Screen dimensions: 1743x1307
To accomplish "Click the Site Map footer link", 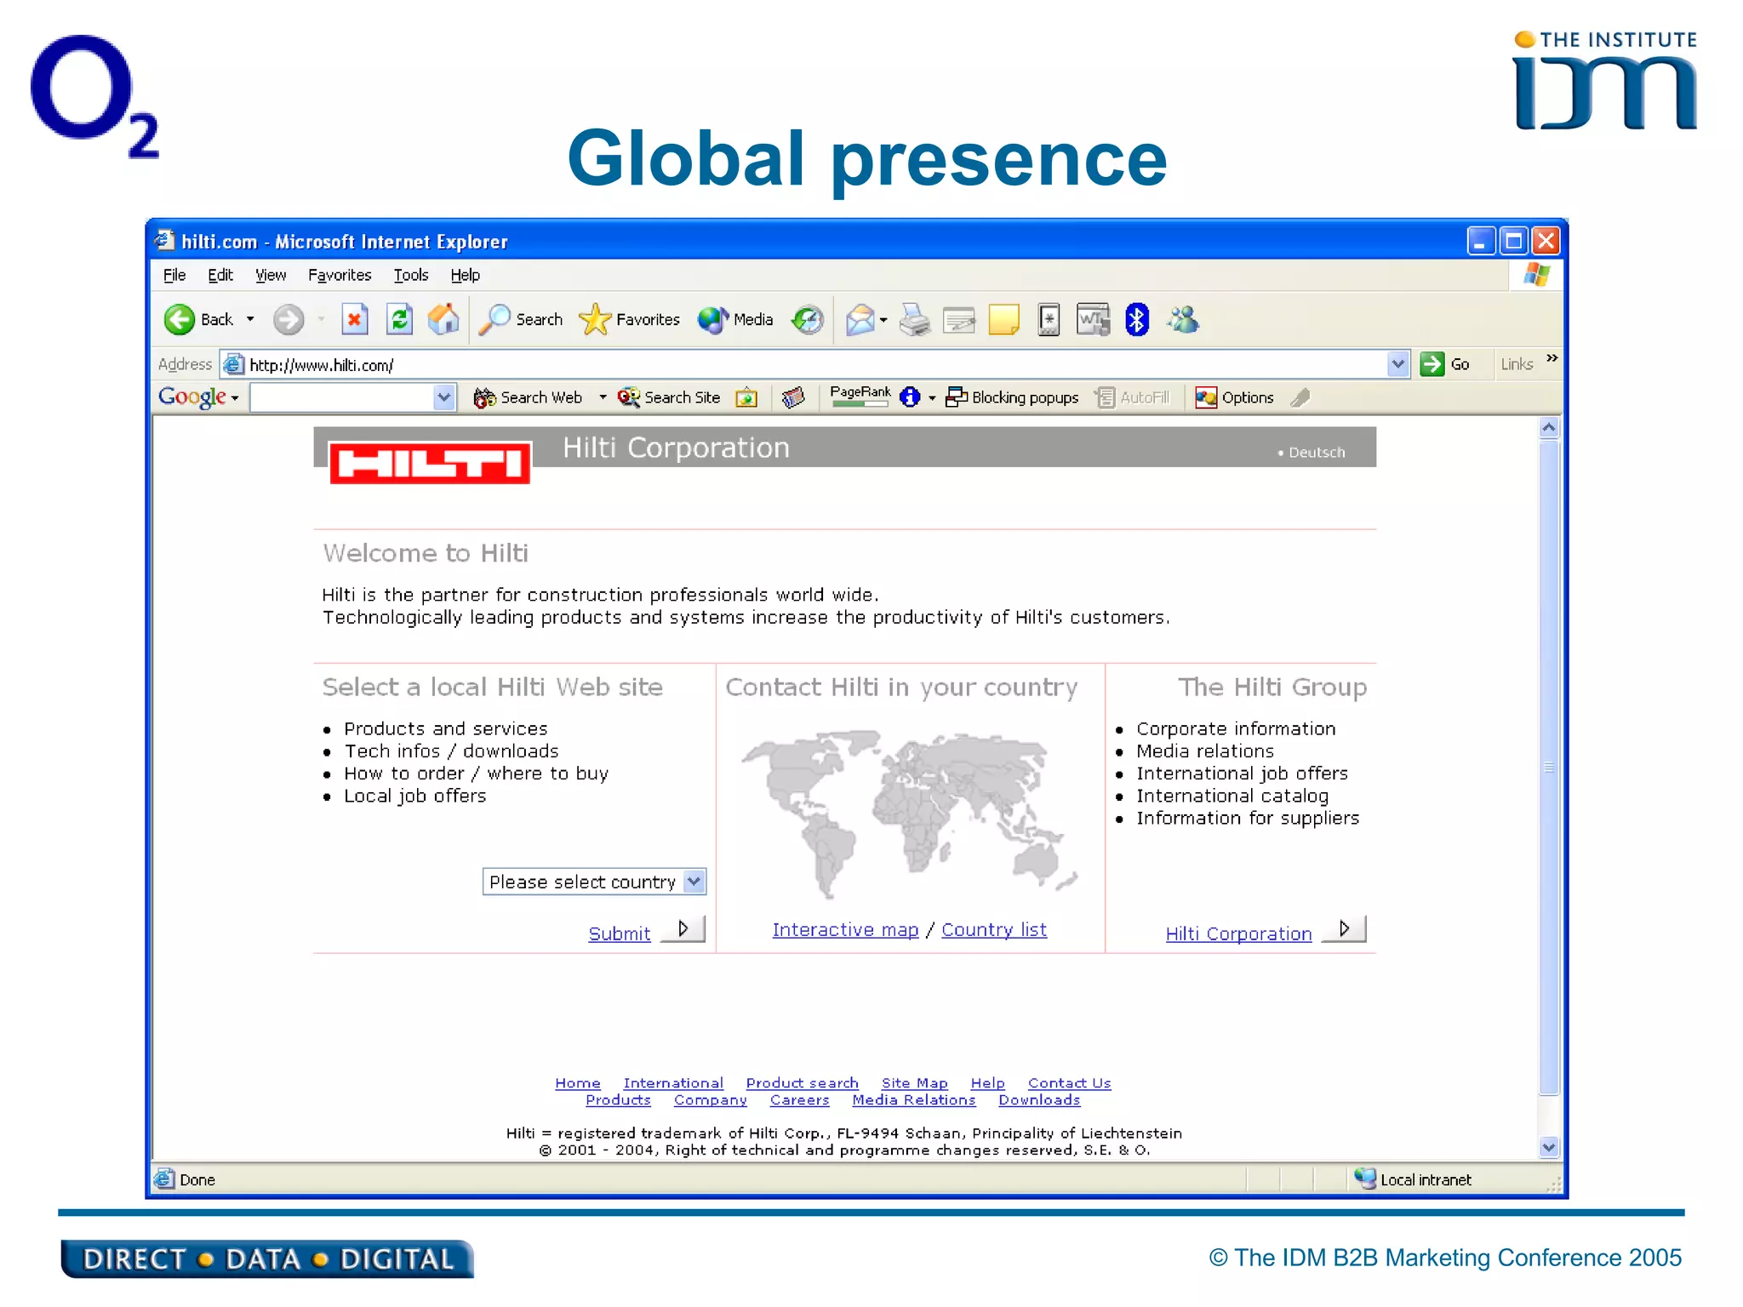I will tap(914, 1083).
